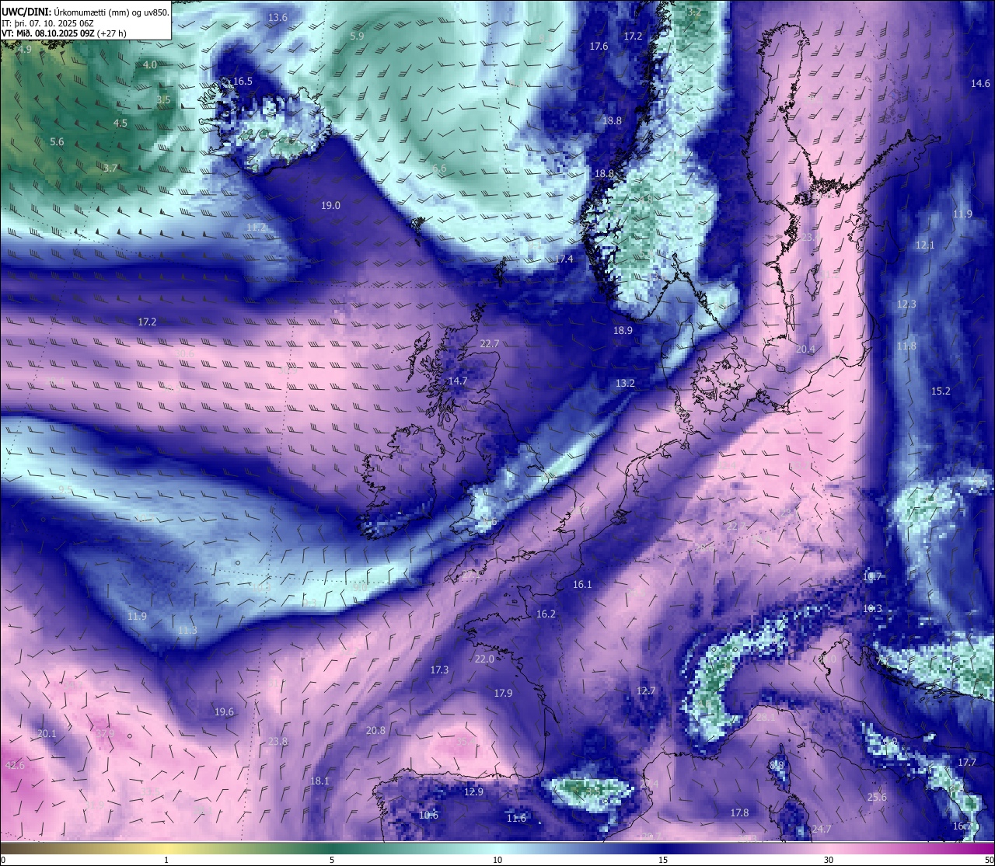Click the map value '5.6' in green area
995x866 pixels.
[x=57, y=141]
